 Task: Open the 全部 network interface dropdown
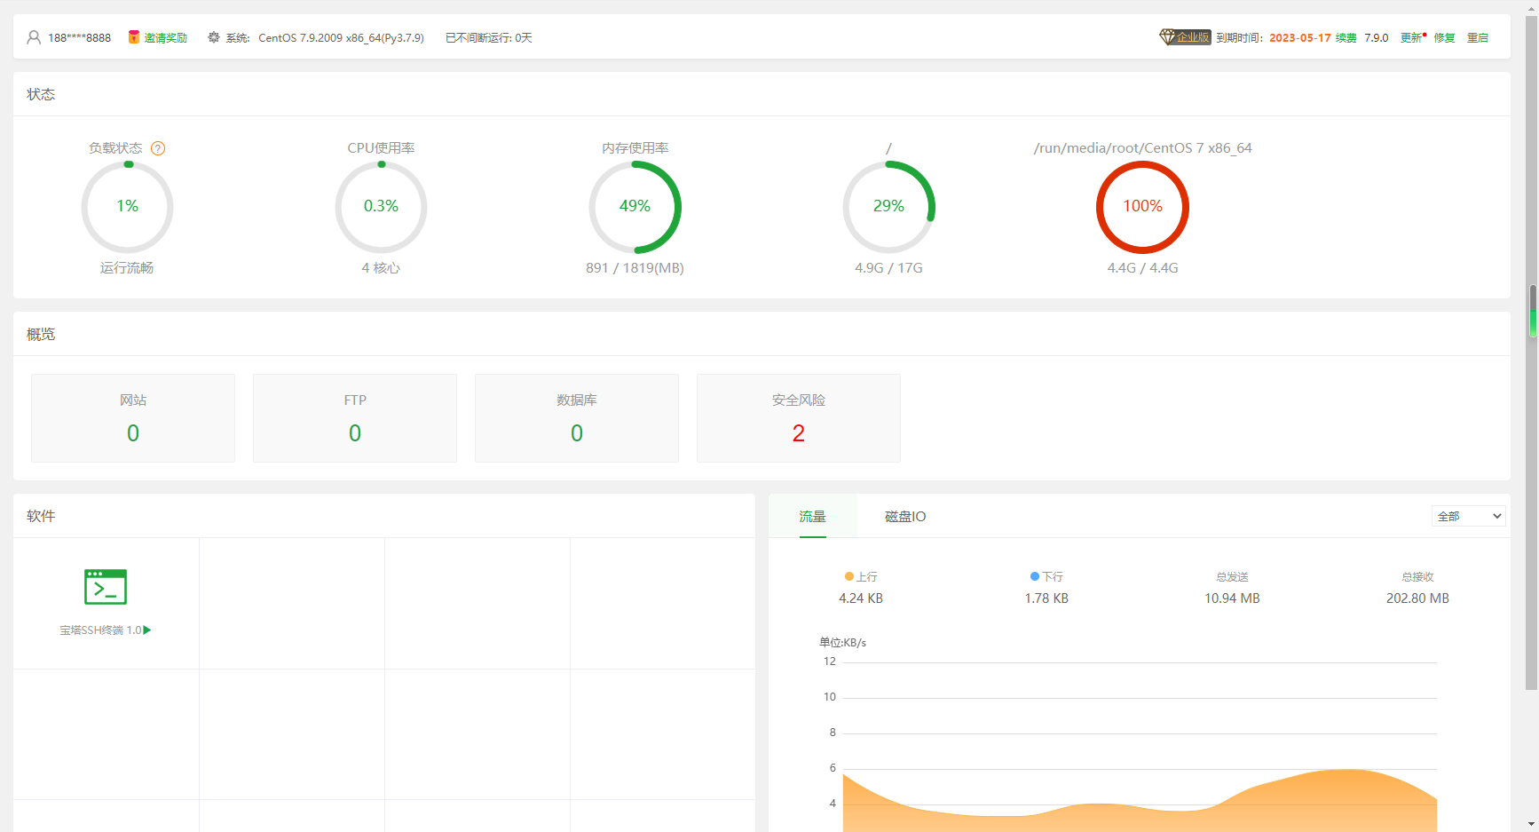point(1468,516)
